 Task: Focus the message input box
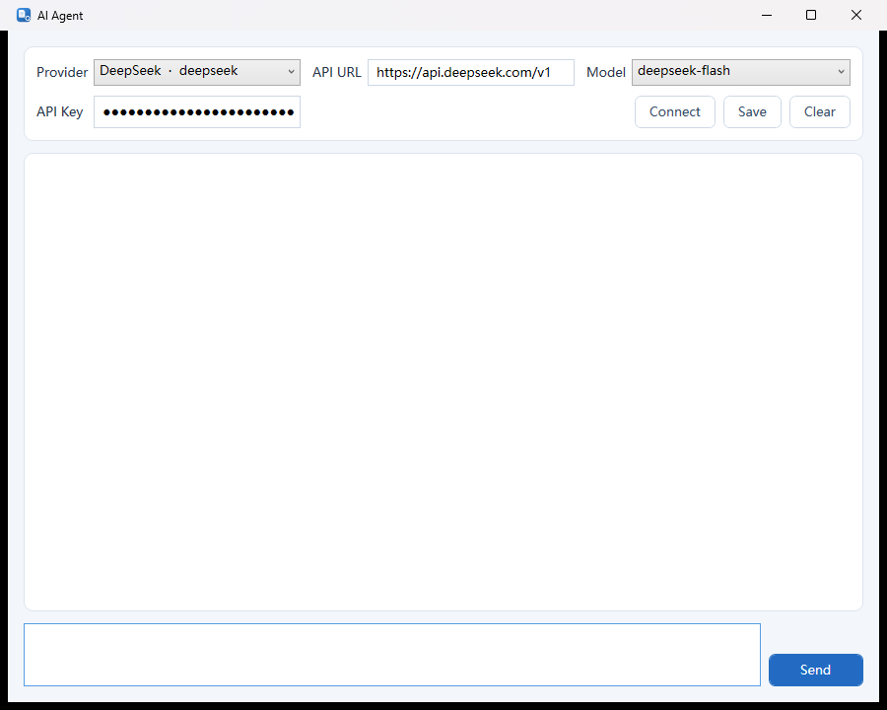pos(392,655)
